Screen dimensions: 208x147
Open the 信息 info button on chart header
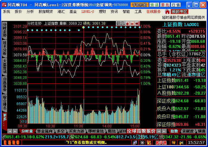click(121, 24)
